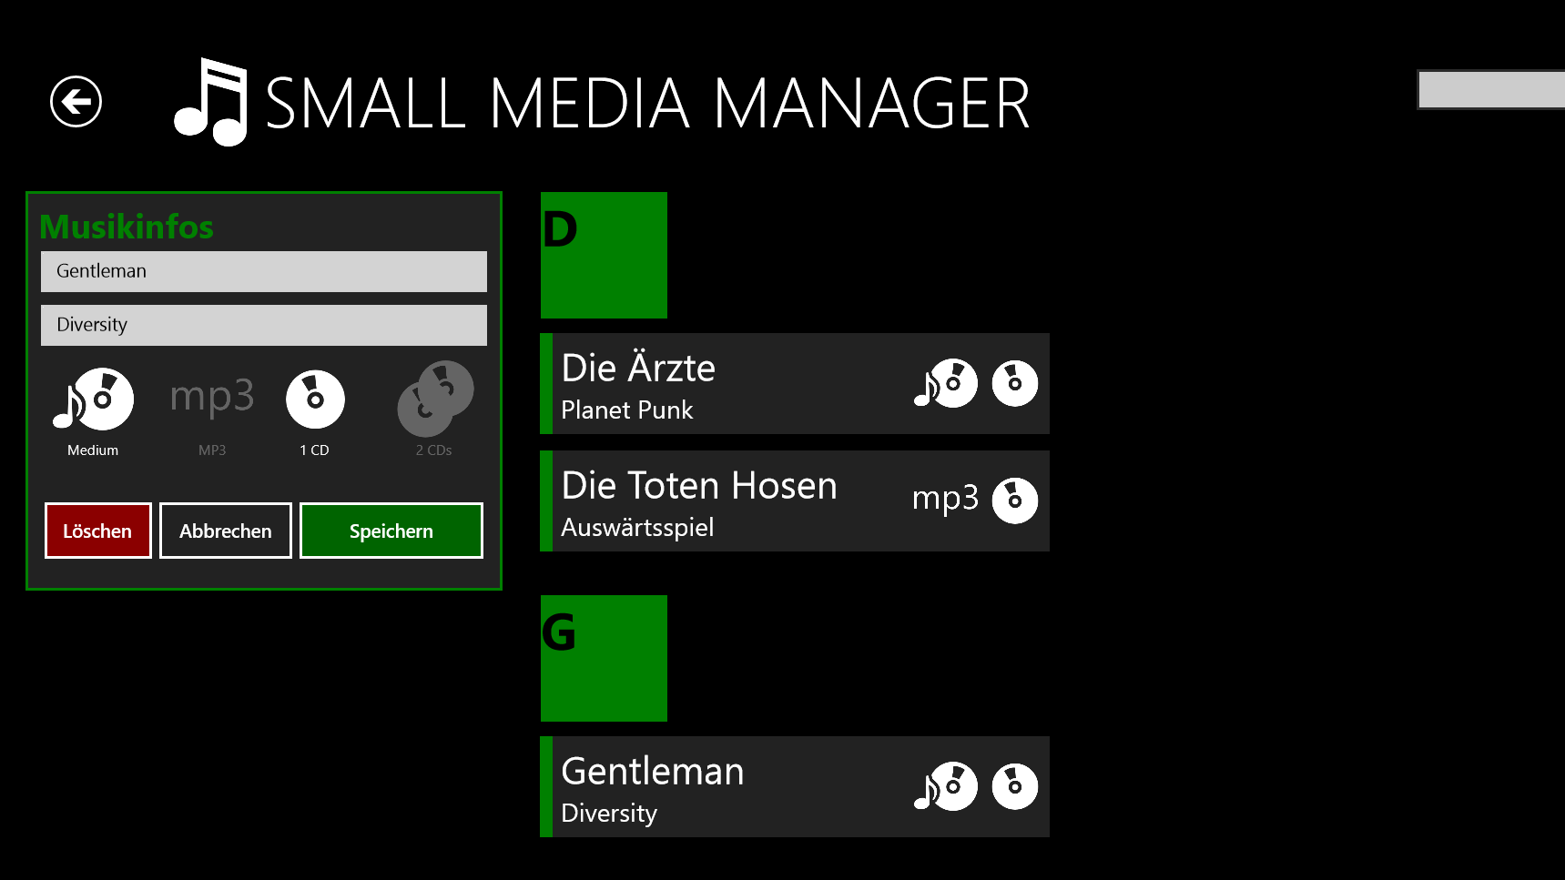The image size is (1565, 880).
Task: Click the Medium label under disc icon
Action: click(93, 450)
